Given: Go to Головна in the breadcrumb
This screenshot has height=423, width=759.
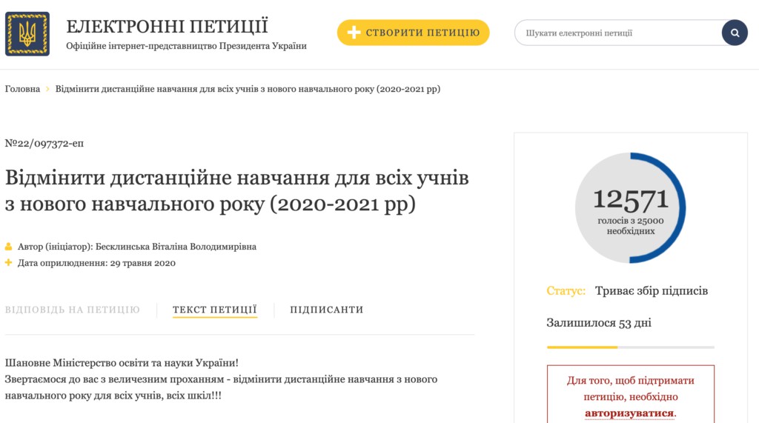Looking at the screenshot, I should (22, 89).
